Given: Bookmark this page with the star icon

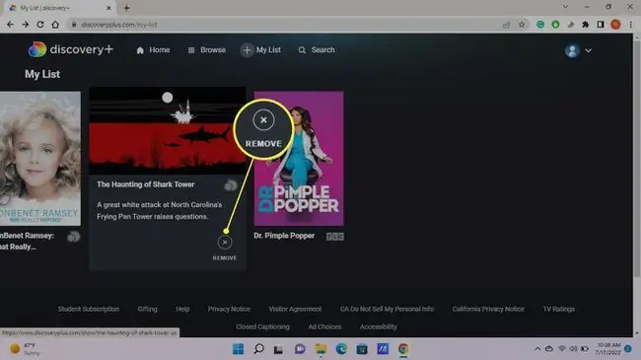Looking at the screenshot, I should [522, 25].
